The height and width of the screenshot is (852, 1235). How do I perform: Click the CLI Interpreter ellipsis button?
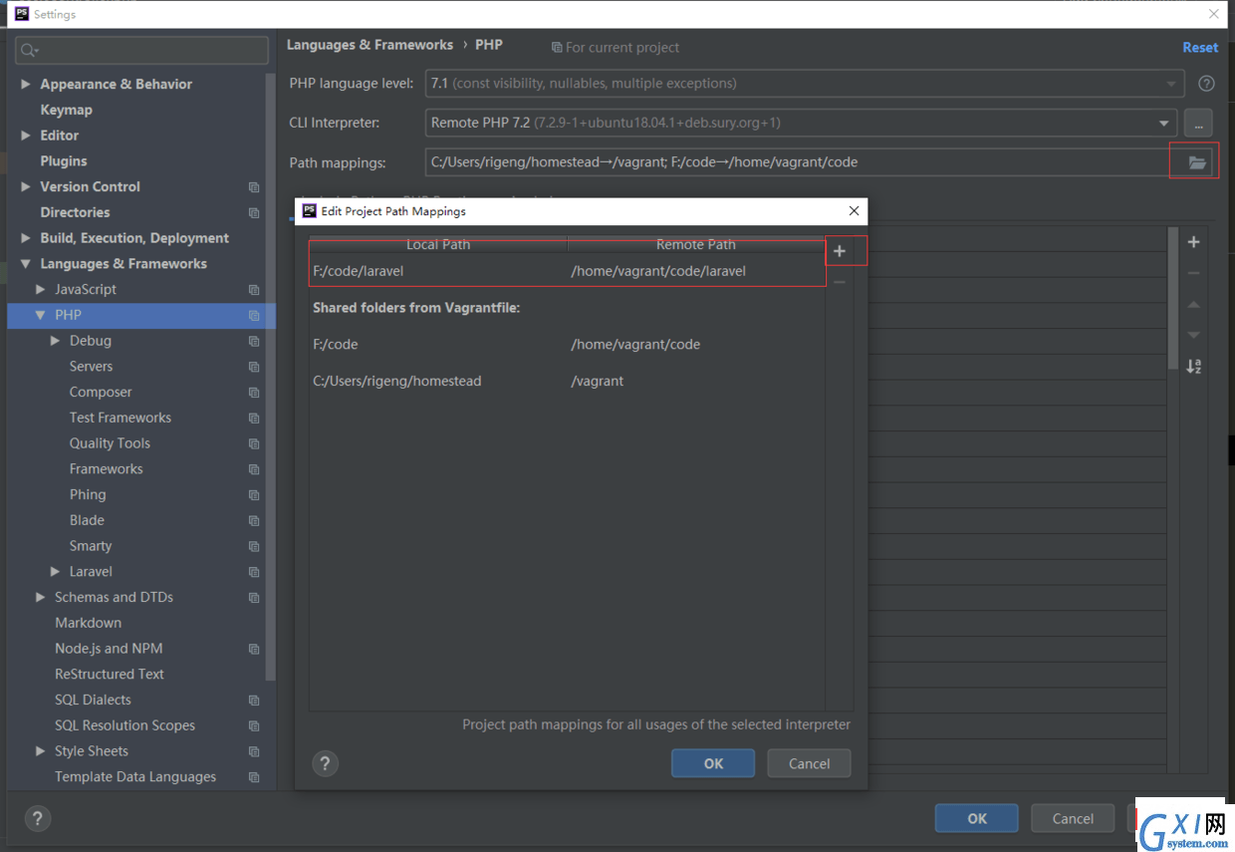1198,124
